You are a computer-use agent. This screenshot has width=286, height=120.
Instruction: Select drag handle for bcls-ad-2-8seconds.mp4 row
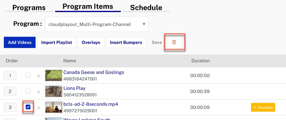[x=38, y=108]
